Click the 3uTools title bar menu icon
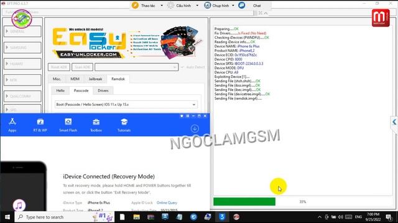This screenshot has width=398, height=223. coord(187,116)
